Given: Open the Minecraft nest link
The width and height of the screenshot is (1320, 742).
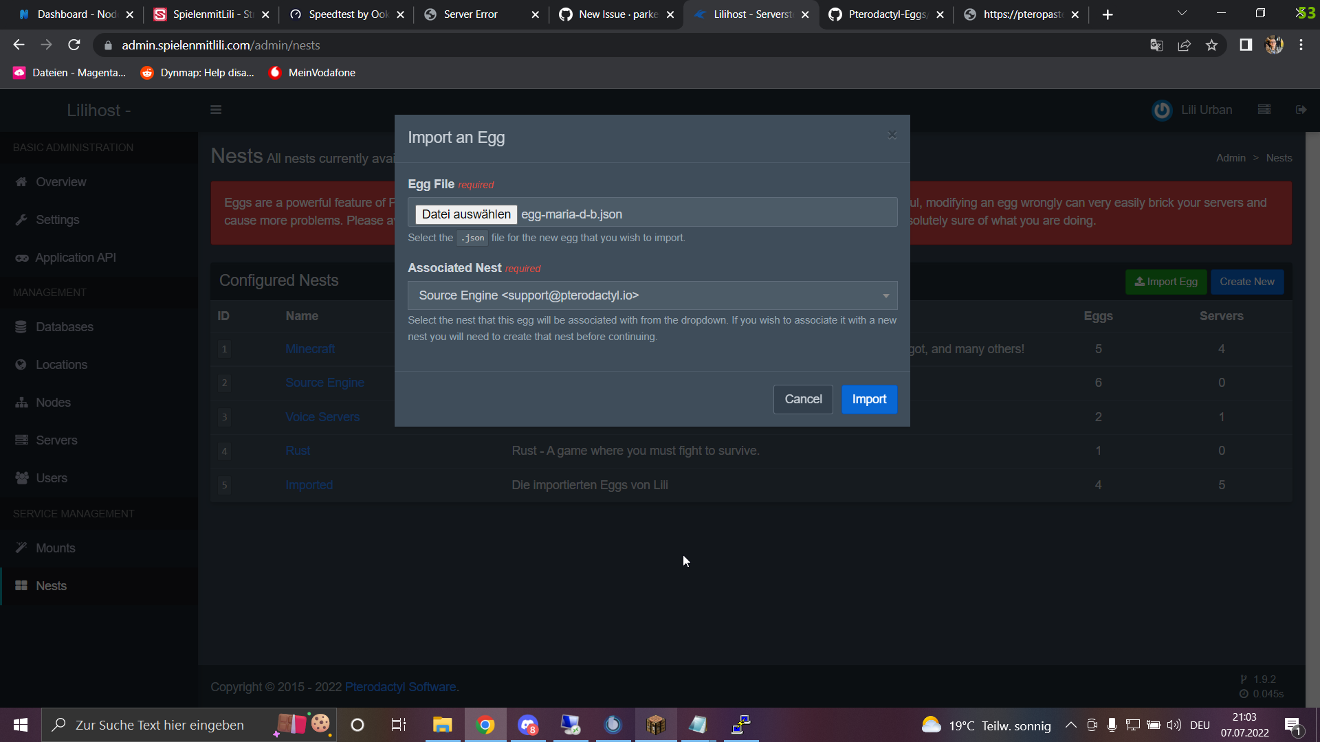Looking at the screenshot, I should coord(309,348).
